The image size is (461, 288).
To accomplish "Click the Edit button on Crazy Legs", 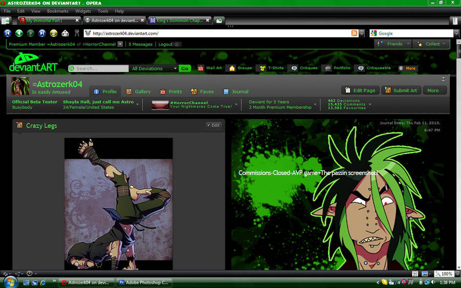I will [214, 125].
